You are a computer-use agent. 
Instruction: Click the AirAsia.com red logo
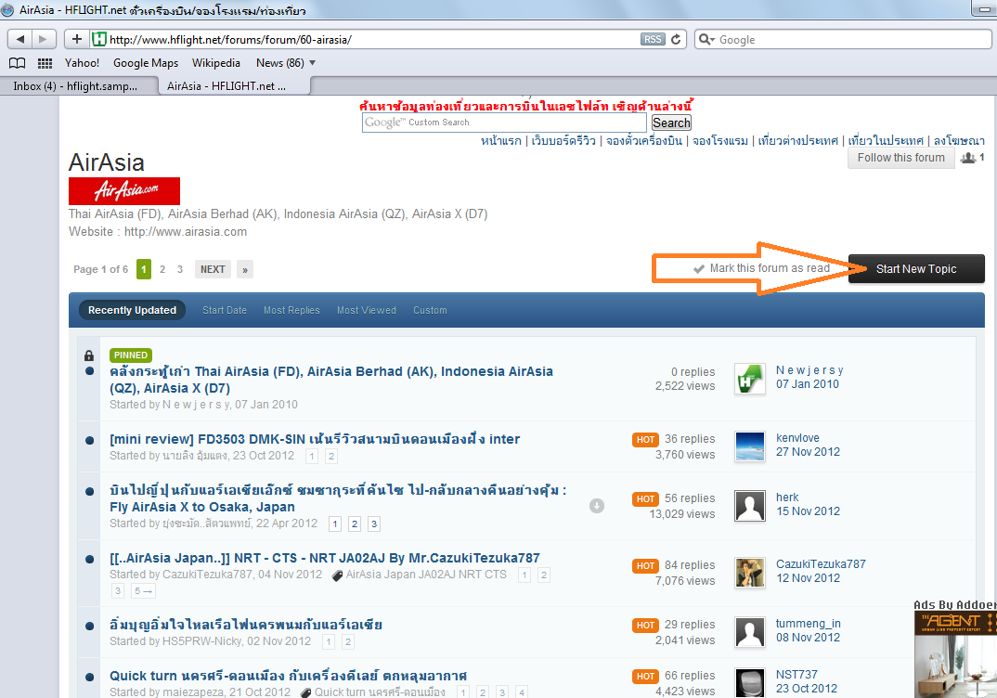(124, 190)
